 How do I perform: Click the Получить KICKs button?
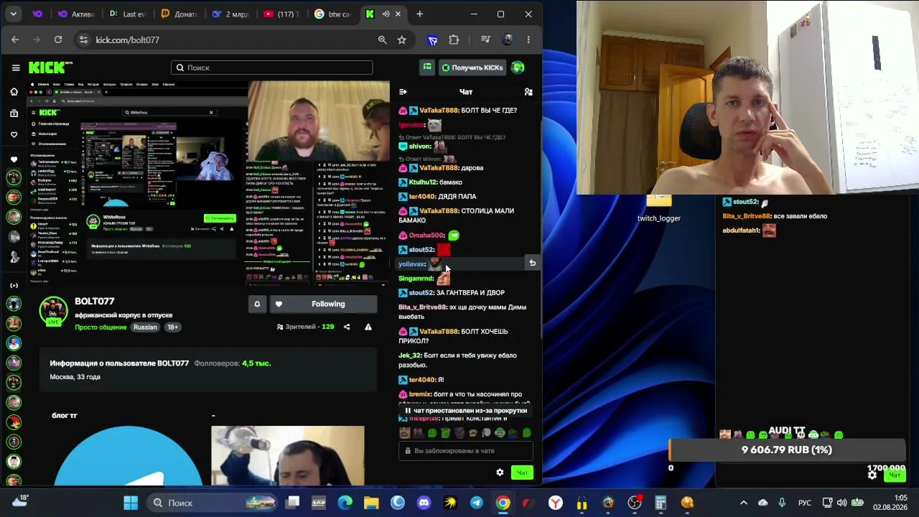(472, 67)
